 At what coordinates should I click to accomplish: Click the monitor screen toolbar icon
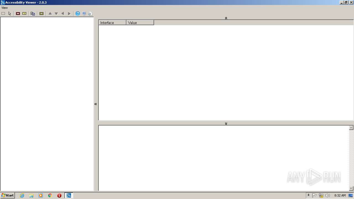(84, 14)
